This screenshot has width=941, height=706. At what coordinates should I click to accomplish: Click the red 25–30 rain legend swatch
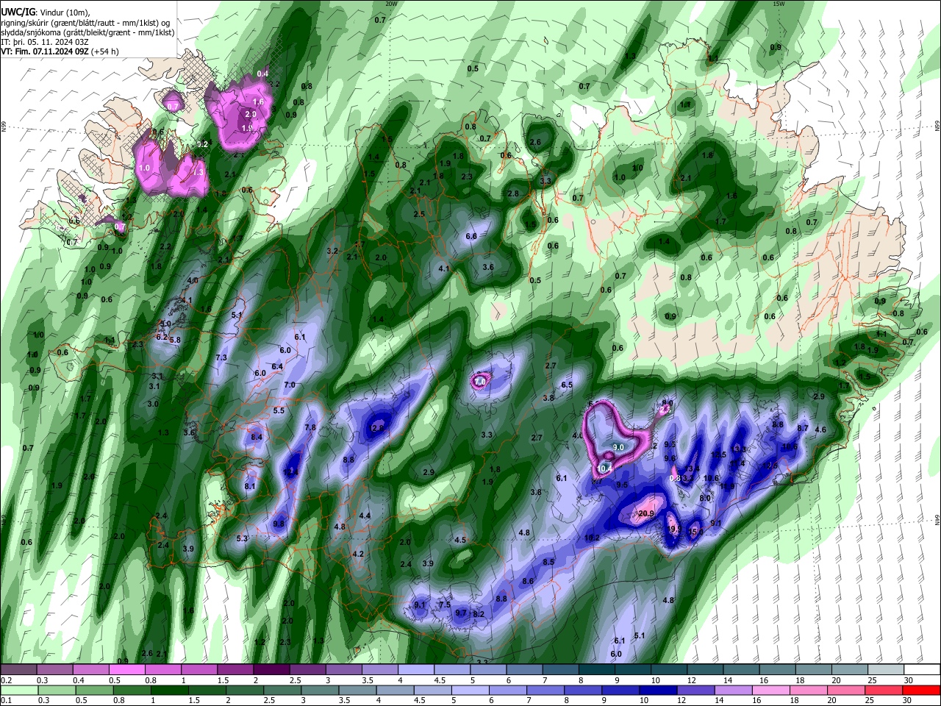tap(884, 690)
